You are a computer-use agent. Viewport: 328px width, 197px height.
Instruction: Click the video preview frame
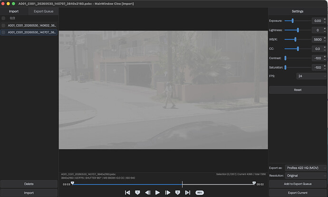pyautogui.click(x=163, y=90)
